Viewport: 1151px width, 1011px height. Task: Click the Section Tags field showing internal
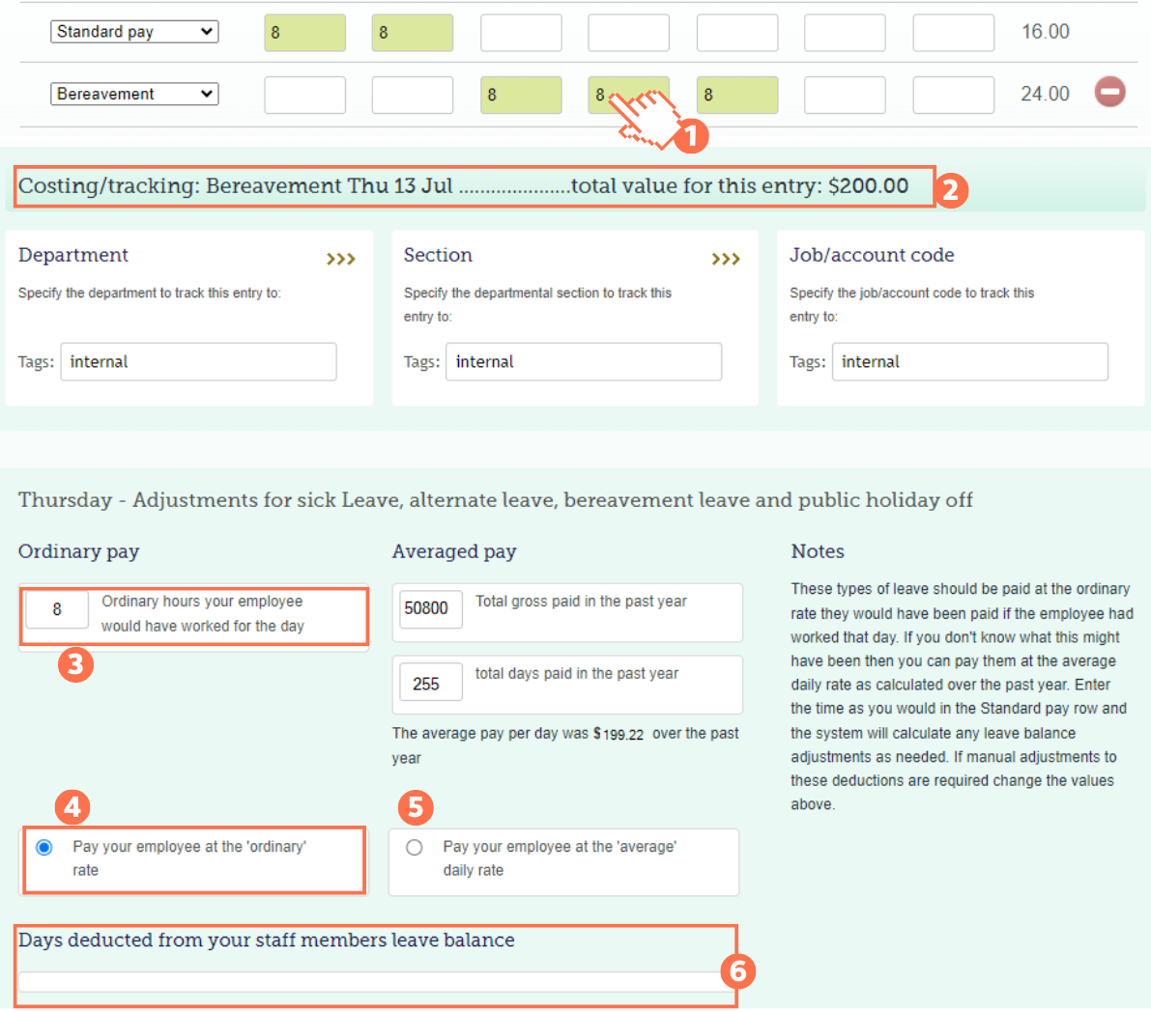pos(583,361)
